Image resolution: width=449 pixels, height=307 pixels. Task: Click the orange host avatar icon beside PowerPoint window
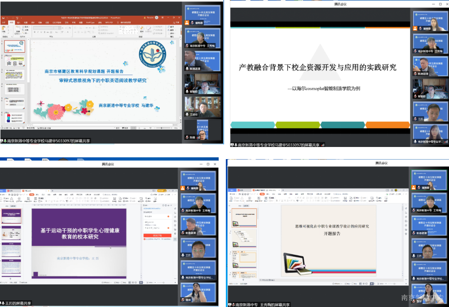coord(187,22)
